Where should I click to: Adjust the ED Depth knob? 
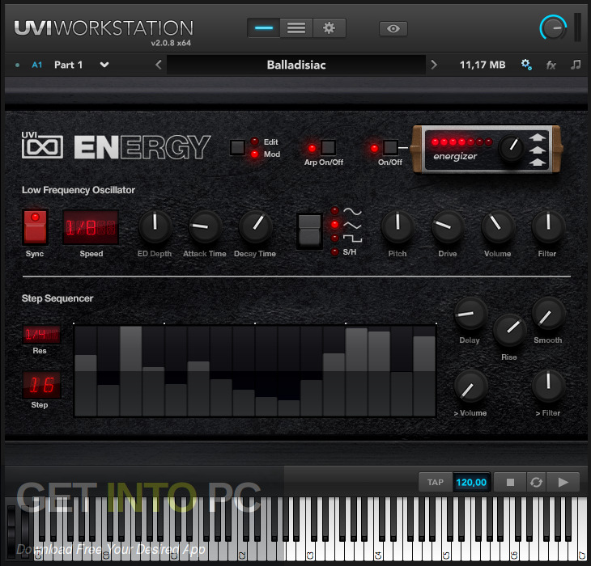tap(155, 227)
